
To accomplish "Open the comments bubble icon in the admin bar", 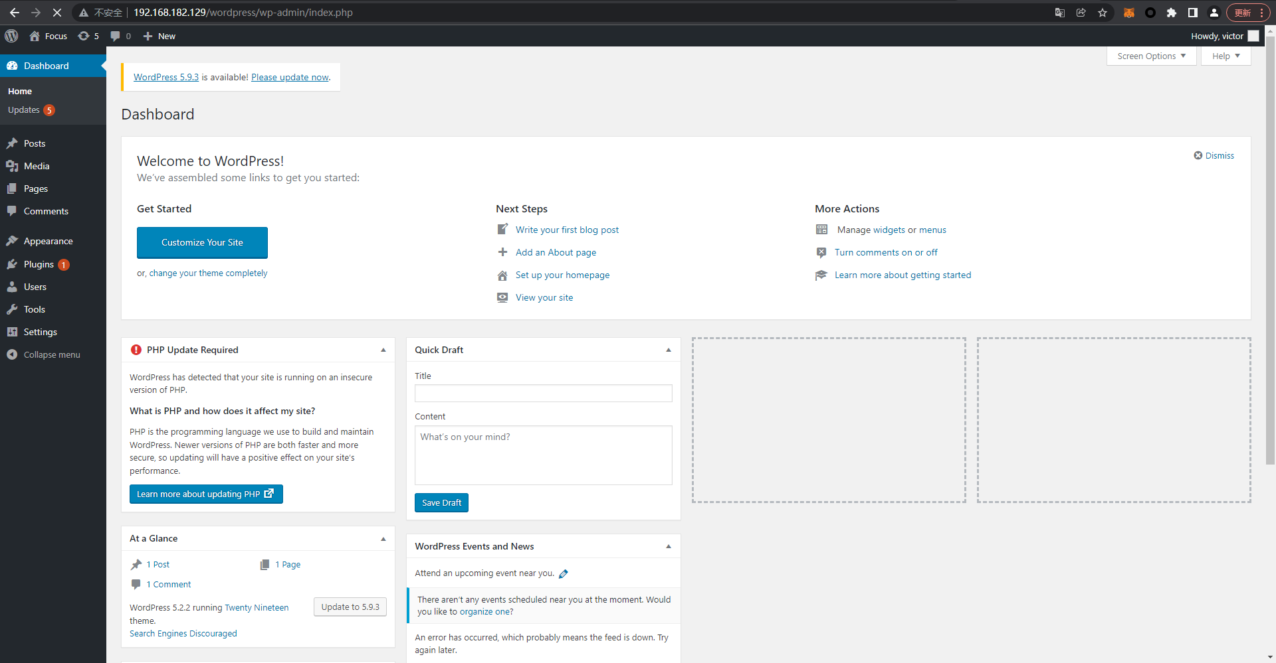I will [x=116, y=36].
